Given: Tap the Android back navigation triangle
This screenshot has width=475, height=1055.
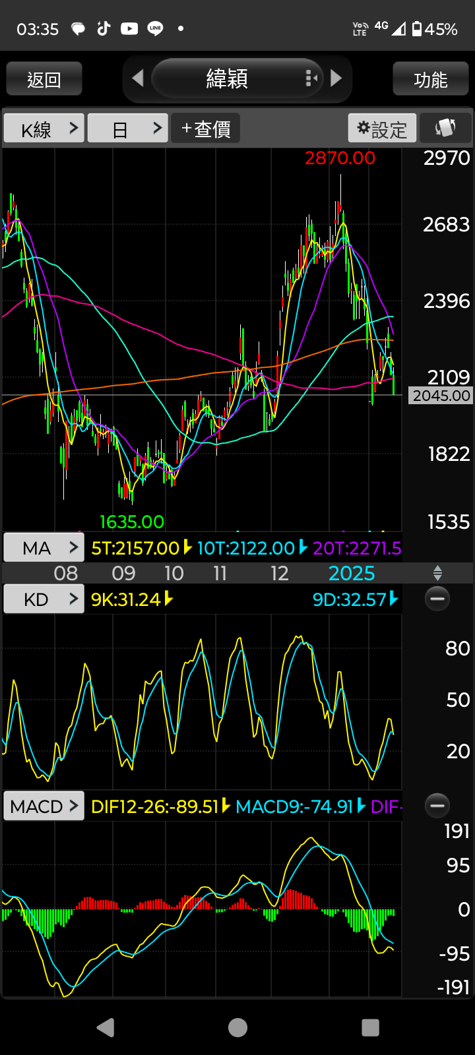Looking at the screenshot, I should [x=106, y=1027].
